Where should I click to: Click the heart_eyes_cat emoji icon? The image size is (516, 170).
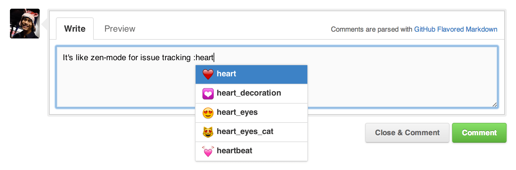(x=208, y=132)
